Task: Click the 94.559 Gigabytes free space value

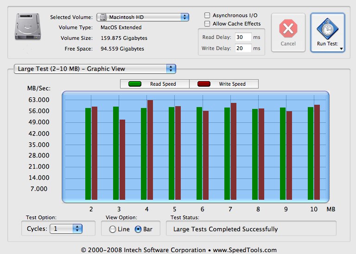Action: [122, 49]
